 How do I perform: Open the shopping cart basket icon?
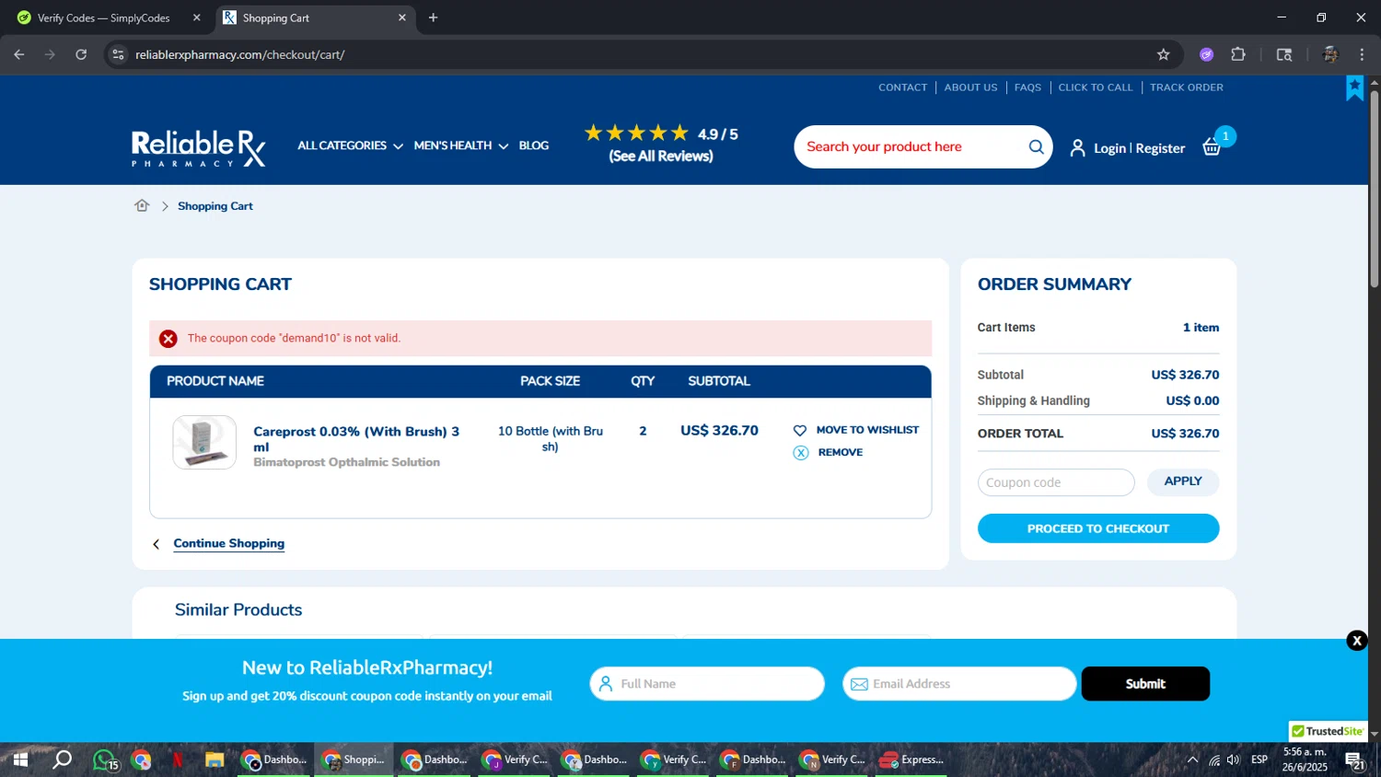(1213, 147)
